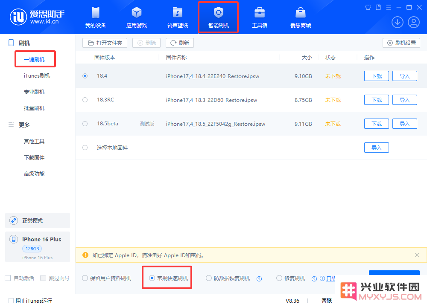
Task: Click the 刷机 phone icon in sidebar
Action: [x=11, y=43]
